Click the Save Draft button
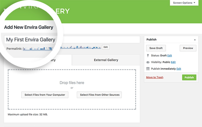Screen dimensions: 202x127 point(156,48)
